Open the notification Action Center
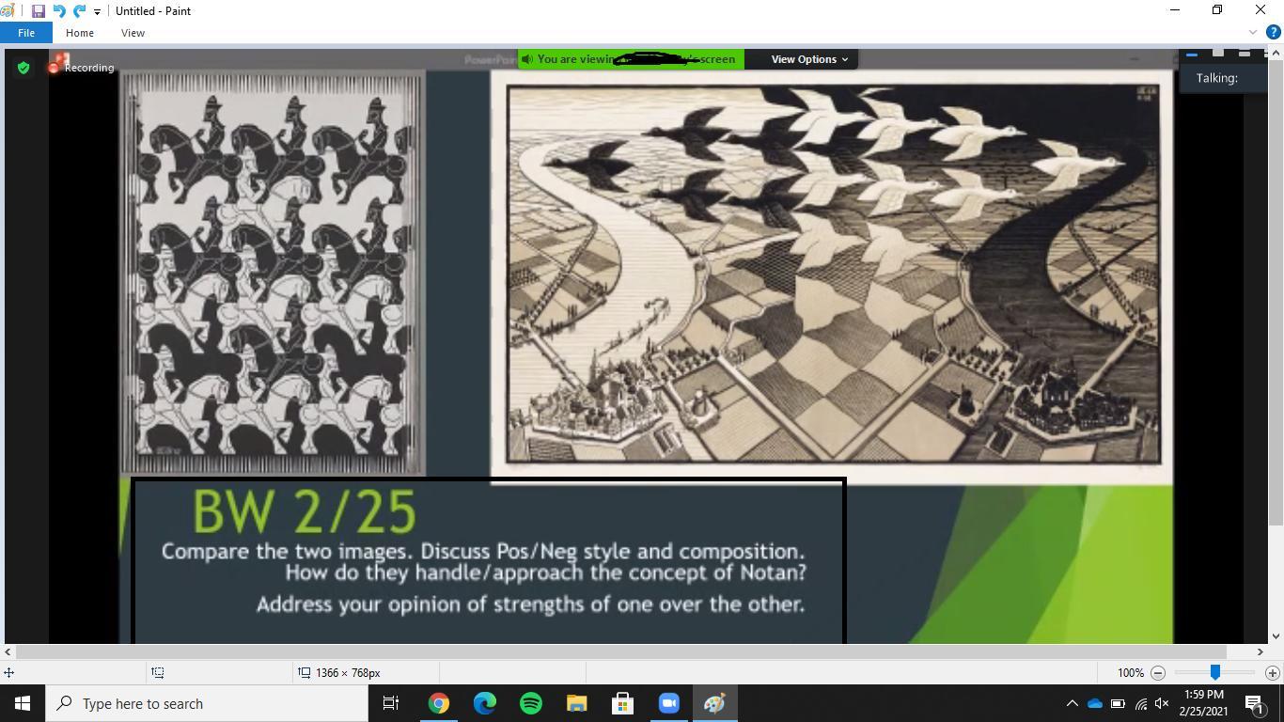 pos(1255,703)
